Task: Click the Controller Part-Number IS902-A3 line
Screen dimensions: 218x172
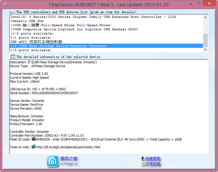Action: [47, 135]
